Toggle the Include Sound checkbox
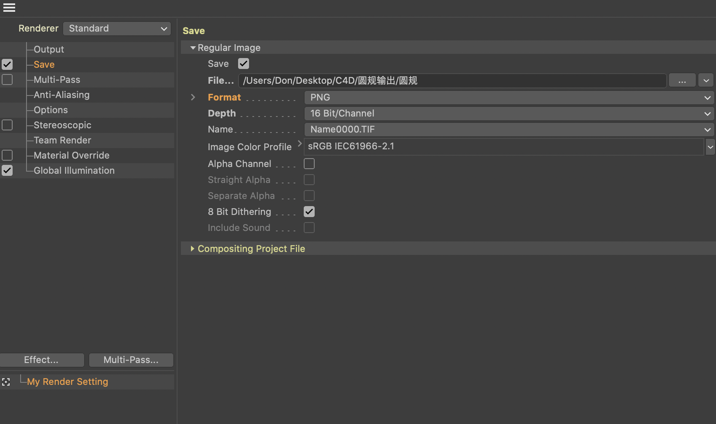The image size is (716, 424). click(309, 228)
